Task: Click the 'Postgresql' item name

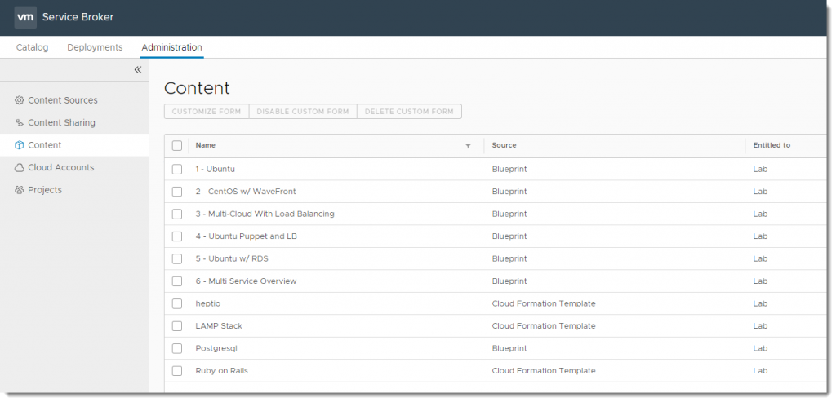Action: pyautogui.click(x=216, y=348)
